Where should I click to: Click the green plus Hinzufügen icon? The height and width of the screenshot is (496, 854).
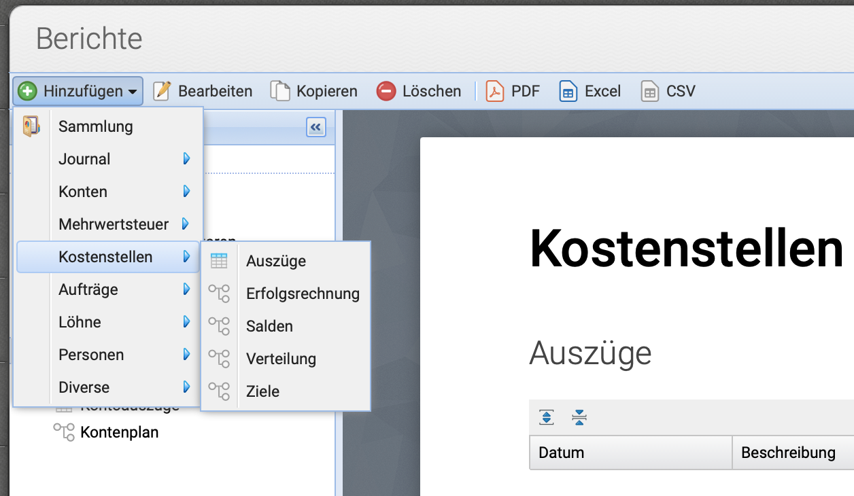(x=27, y=91)
